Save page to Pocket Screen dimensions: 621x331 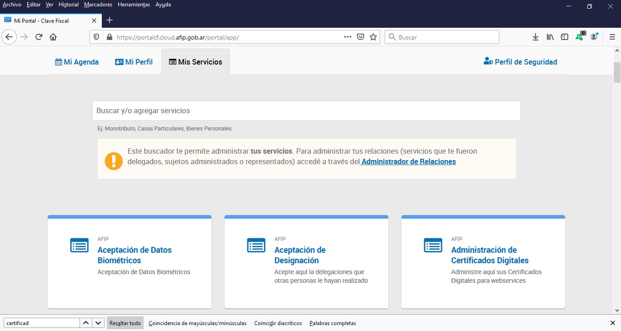[361, 37]
